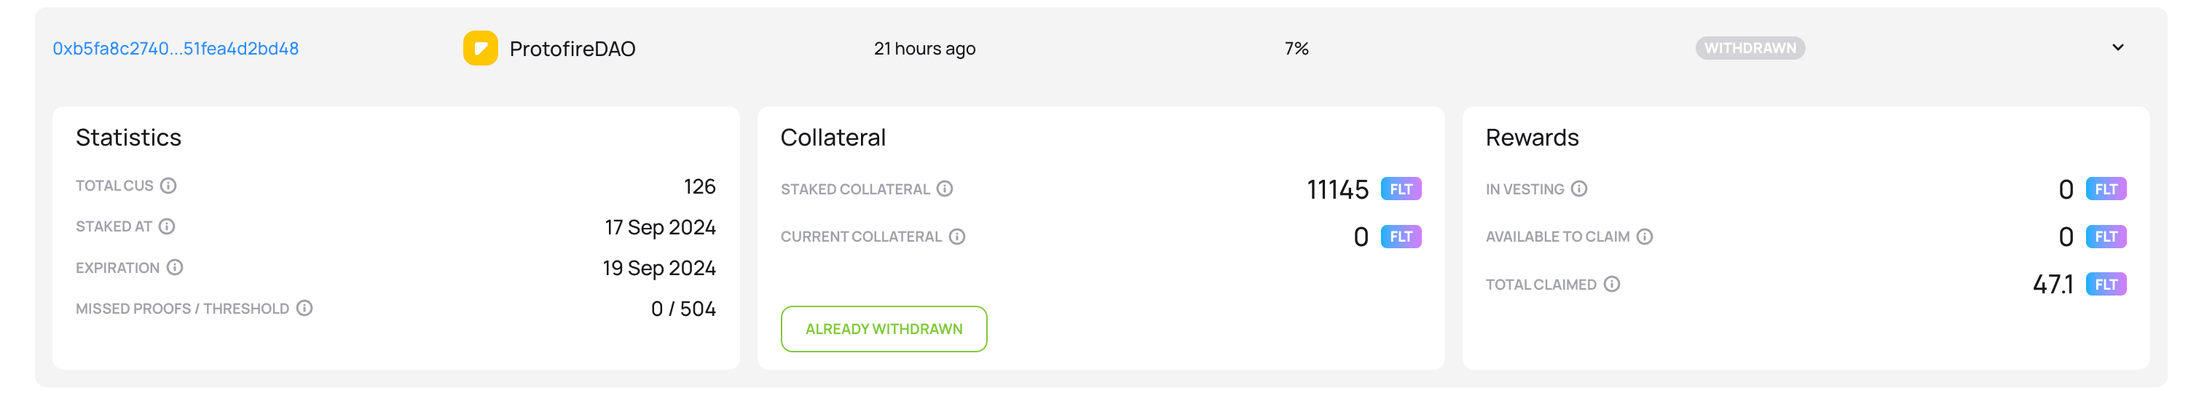Collapse the row with the chevron arrow
The width and height of the screenshot is (2191, 396).
tap(2118, 47)
